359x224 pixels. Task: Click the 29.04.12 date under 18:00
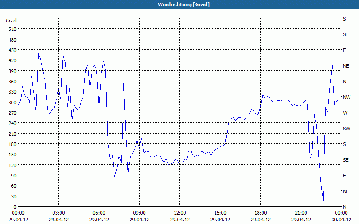click(x=261, y=220)
